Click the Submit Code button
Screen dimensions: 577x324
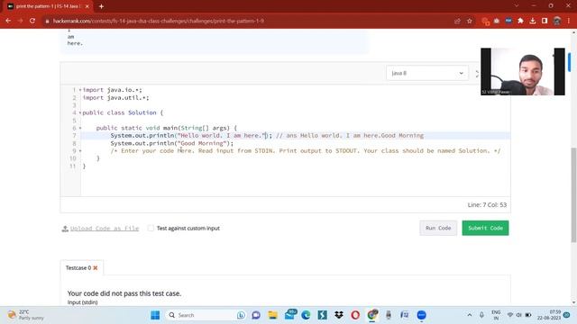coord(485,228)
